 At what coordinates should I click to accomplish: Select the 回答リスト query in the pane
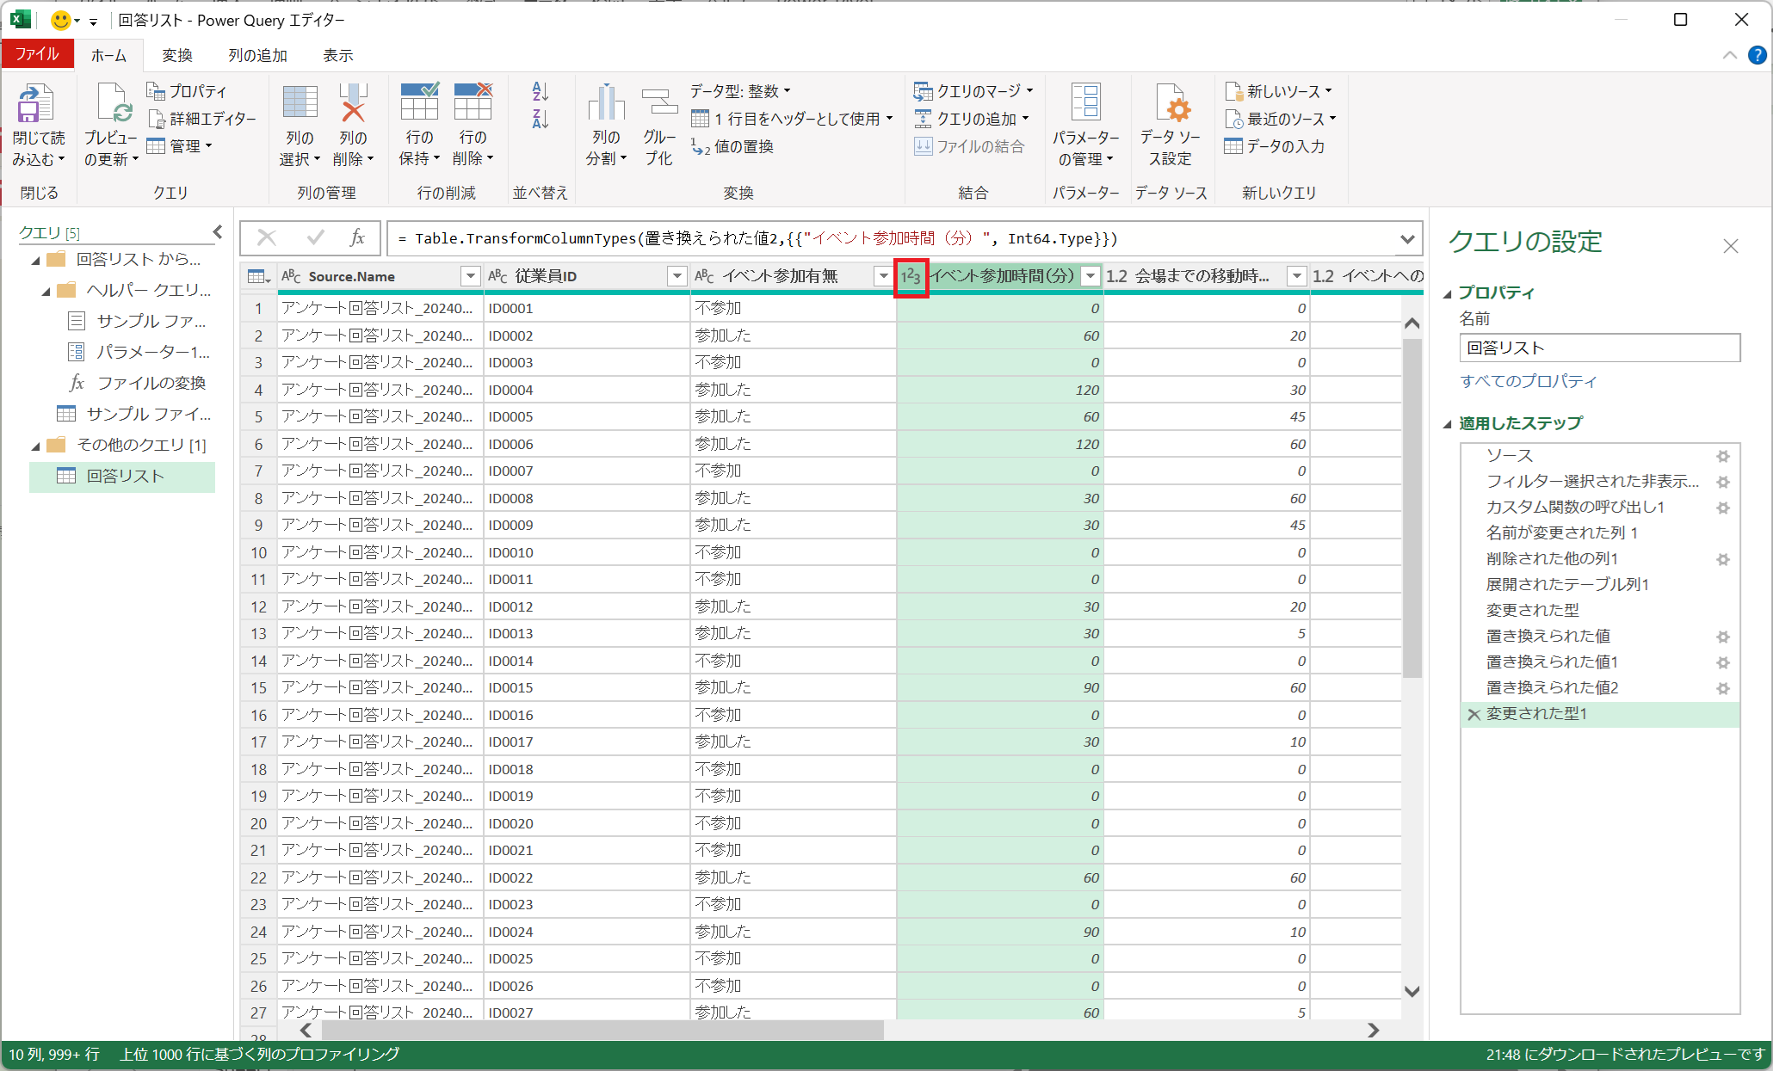point(122,477)
